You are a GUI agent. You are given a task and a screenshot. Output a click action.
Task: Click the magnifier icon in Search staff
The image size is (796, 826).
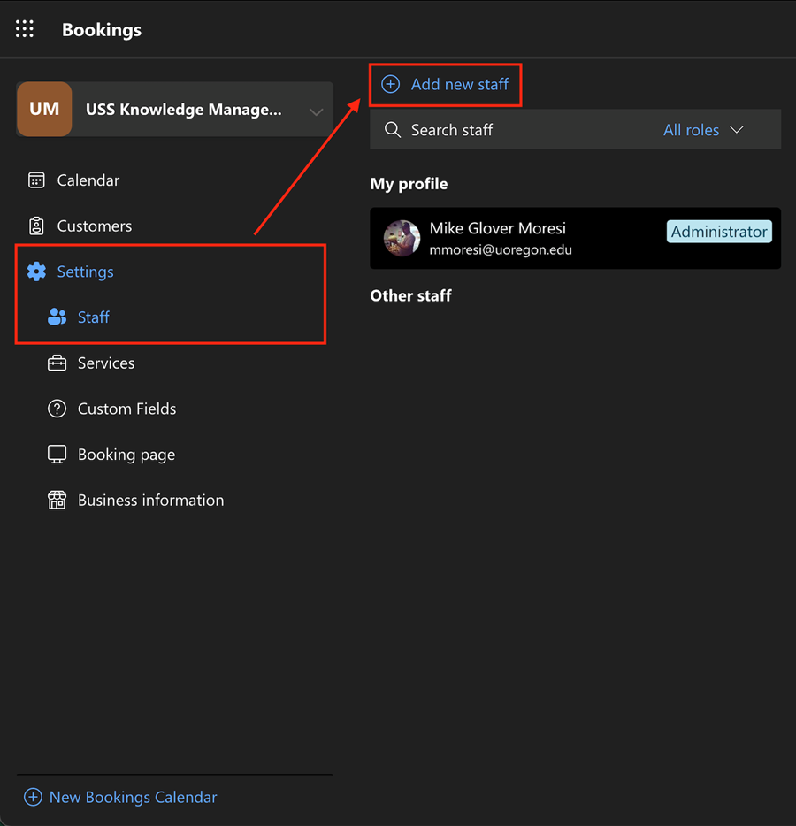pos(393,130)
